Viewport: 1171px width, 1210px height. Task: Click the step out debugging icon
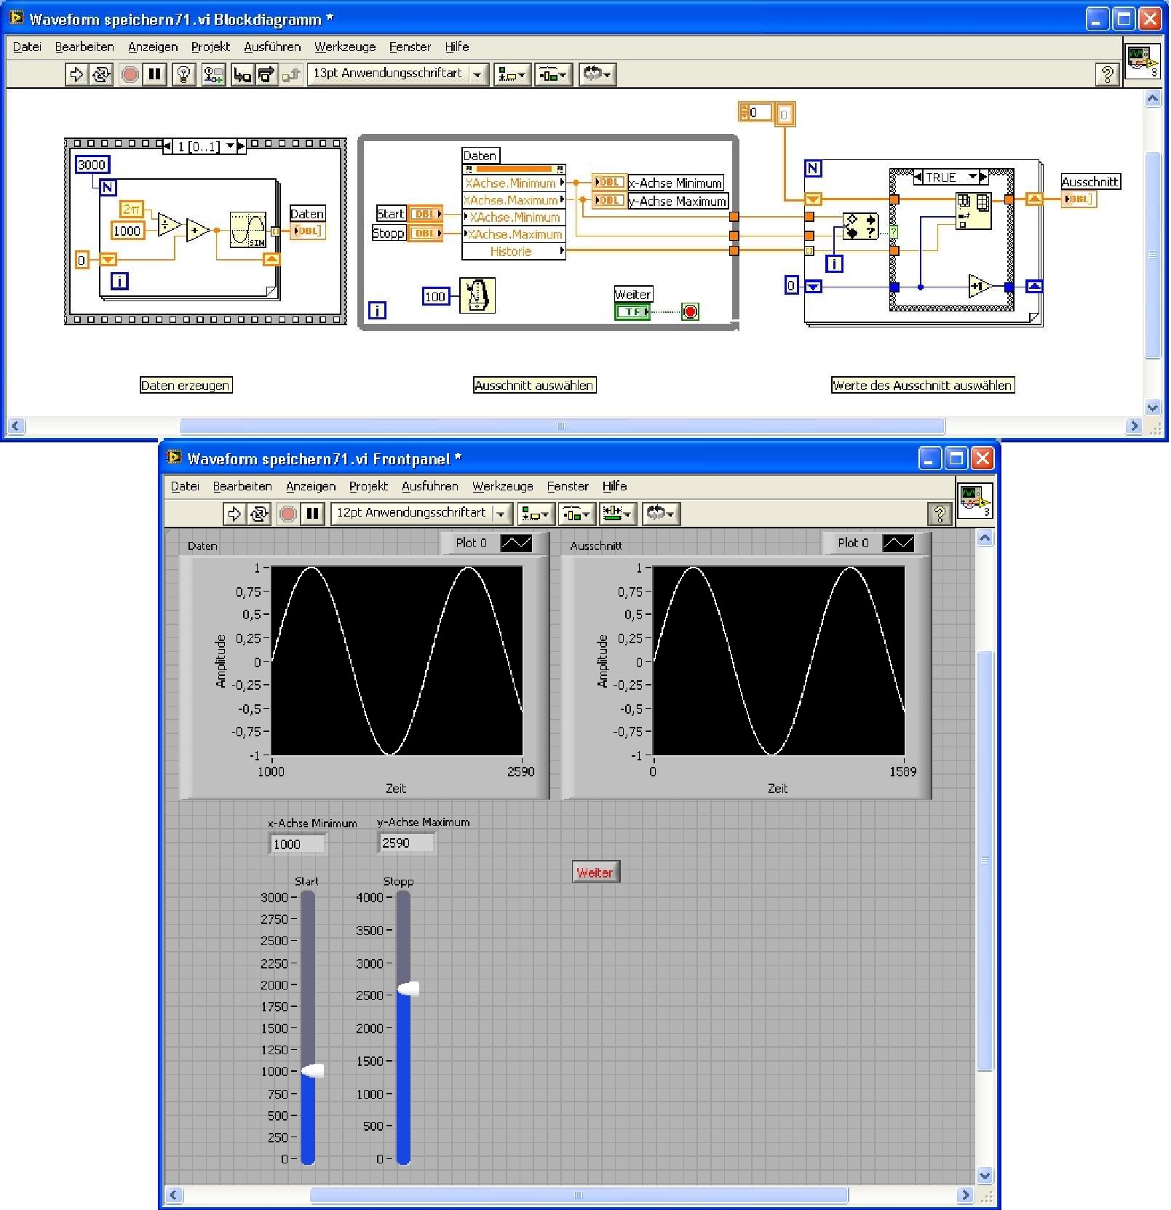click(x=291, y=74)
